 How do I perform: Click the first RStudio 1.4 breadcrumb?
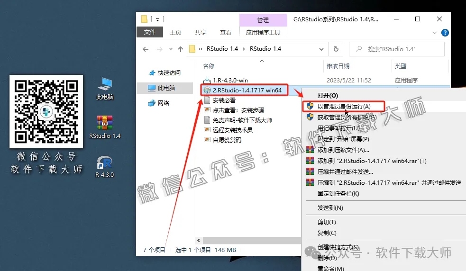(x=222, y=49)
